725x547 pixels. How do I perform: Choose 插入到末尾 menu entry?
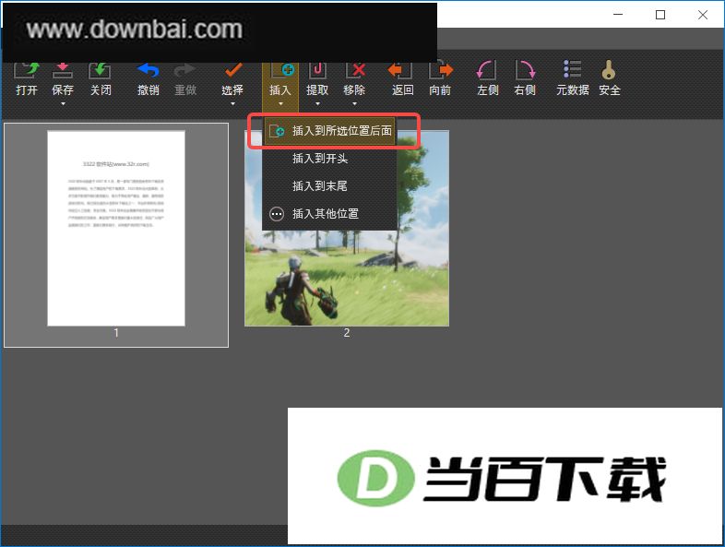click(x=329, y=186)
